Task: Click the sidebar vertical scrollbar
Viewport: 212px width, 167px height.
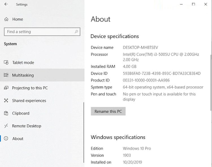Action: coord(84,133)
